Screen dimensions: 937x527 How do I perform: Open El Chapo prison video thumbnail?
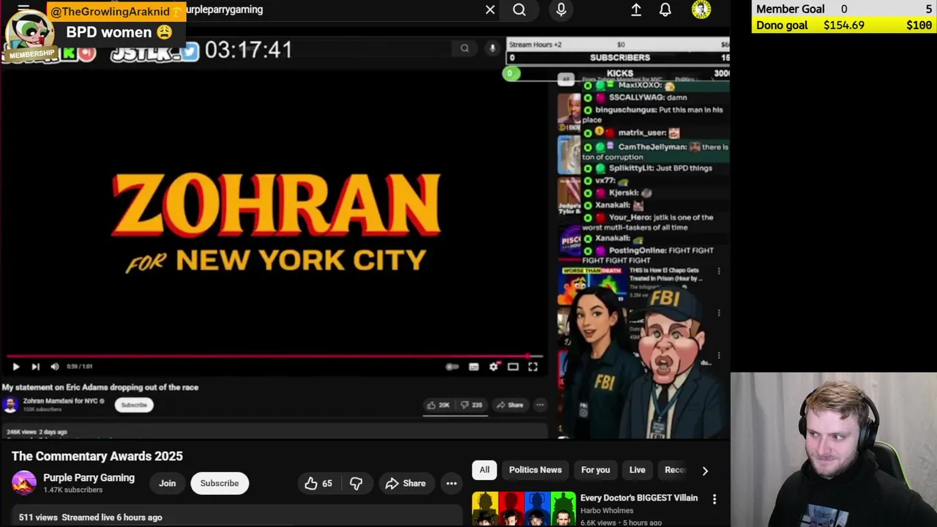(x=591, y=285)
